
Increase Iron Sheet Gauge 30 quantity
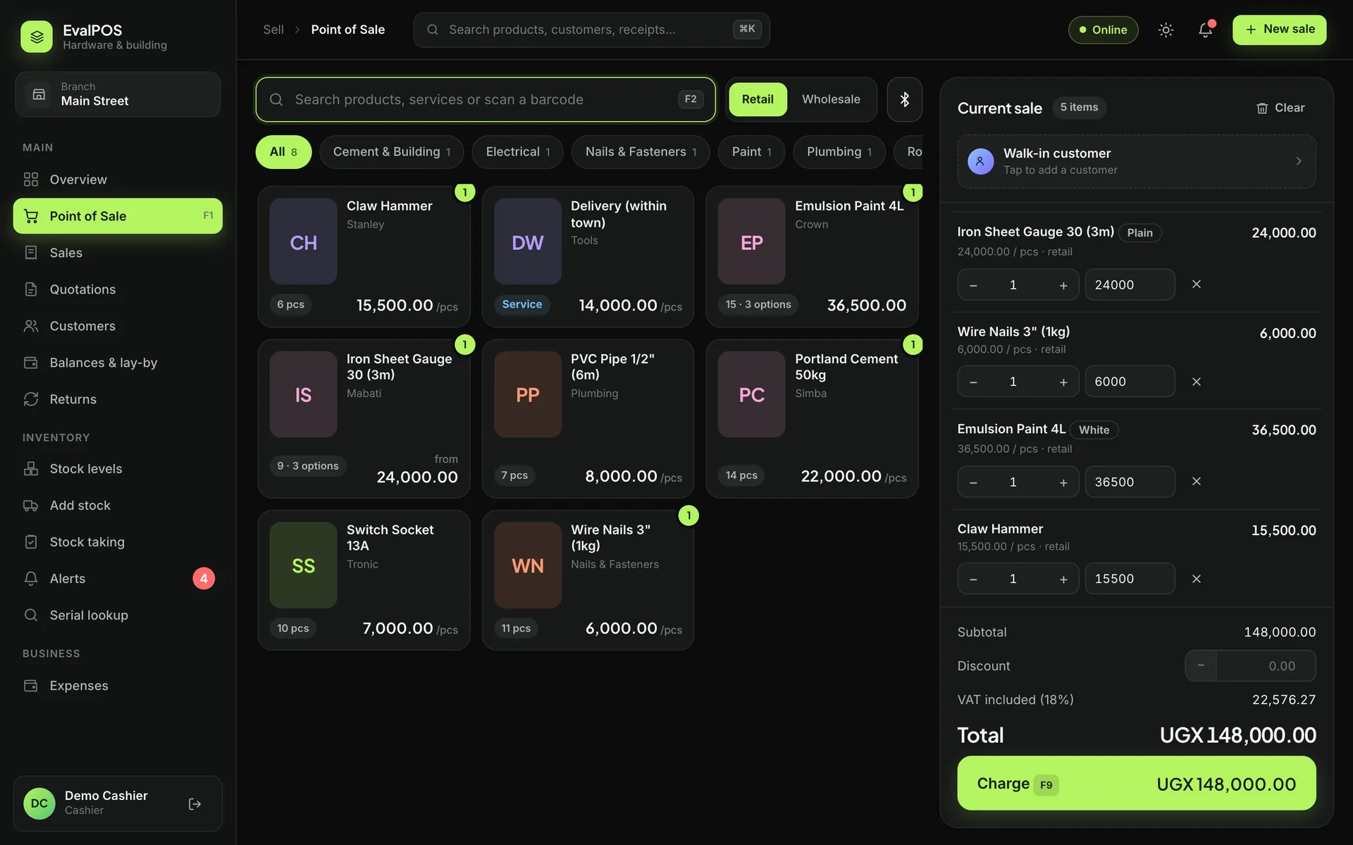click(x=1063, y=284)
